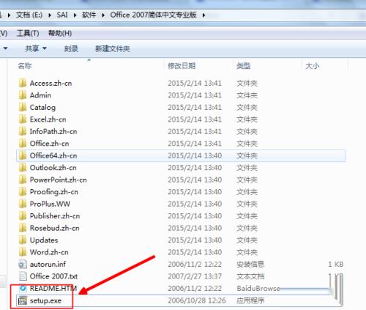366x310 pixels.
Task: Select the Word.zh-cn folder icon
Action: (x=23, y=252)
